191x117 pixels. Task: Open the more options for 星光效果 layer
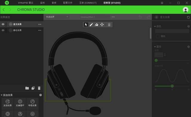point(40,24)
